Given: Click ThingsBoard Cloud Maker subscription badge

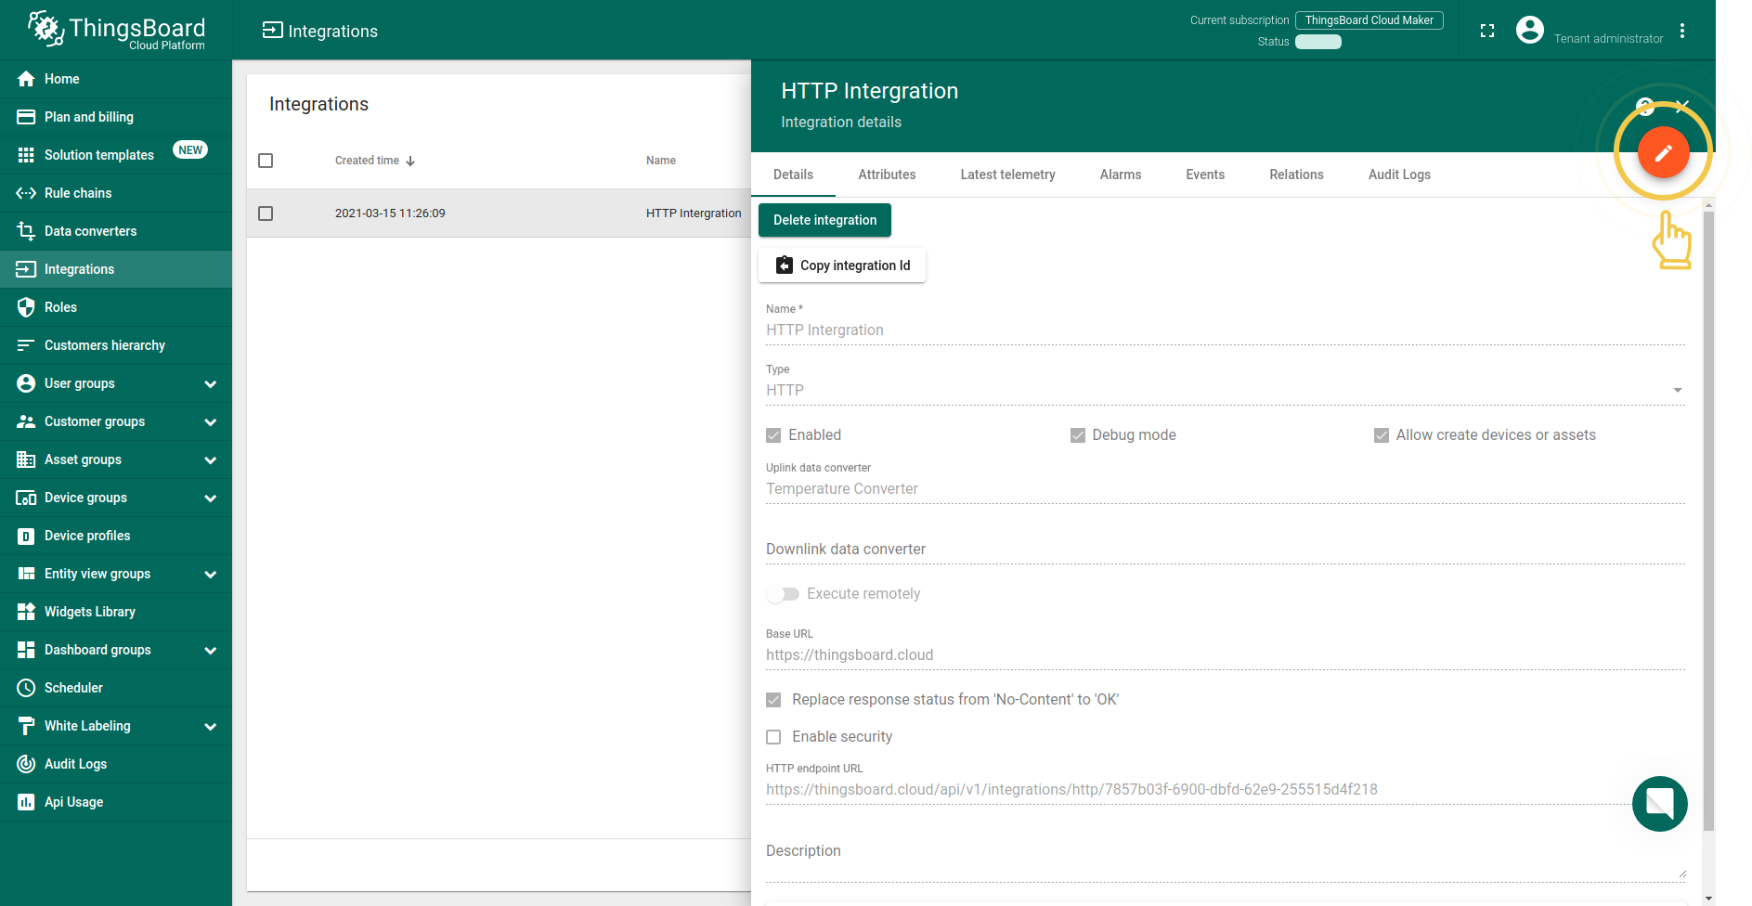Looking at the screenshot, I should click(x=1369, y=20).
